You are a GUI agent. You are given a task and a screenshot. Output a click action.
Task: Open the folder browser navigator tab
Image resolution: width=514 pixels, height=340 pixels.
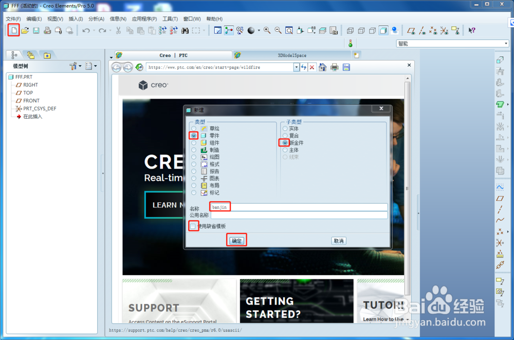click(31, 55)
